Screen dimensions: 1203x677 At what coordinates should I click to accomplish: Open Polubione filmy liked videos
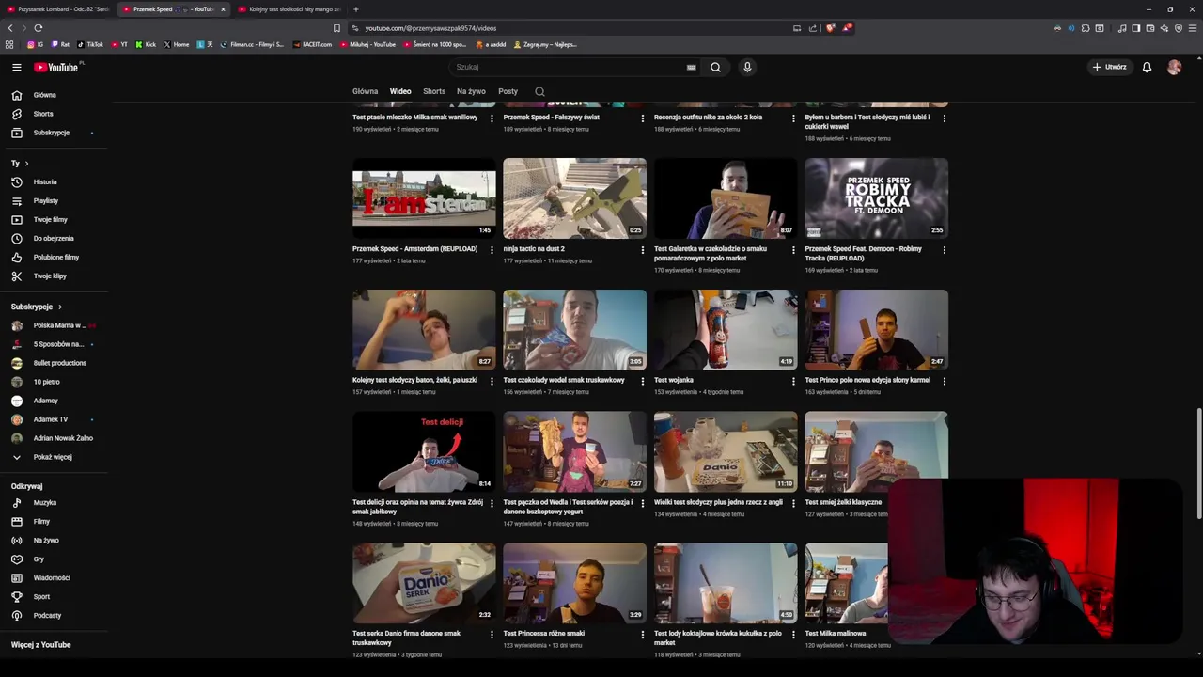(55, 257)
